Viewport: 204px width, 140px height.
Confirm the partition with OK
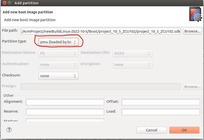tap(184, 130)
